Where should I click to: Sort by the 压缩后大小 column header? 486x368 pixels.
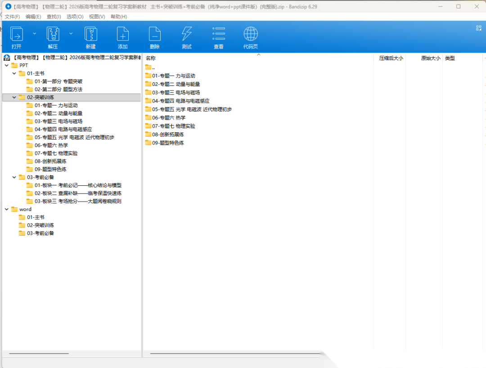(391, 58)
